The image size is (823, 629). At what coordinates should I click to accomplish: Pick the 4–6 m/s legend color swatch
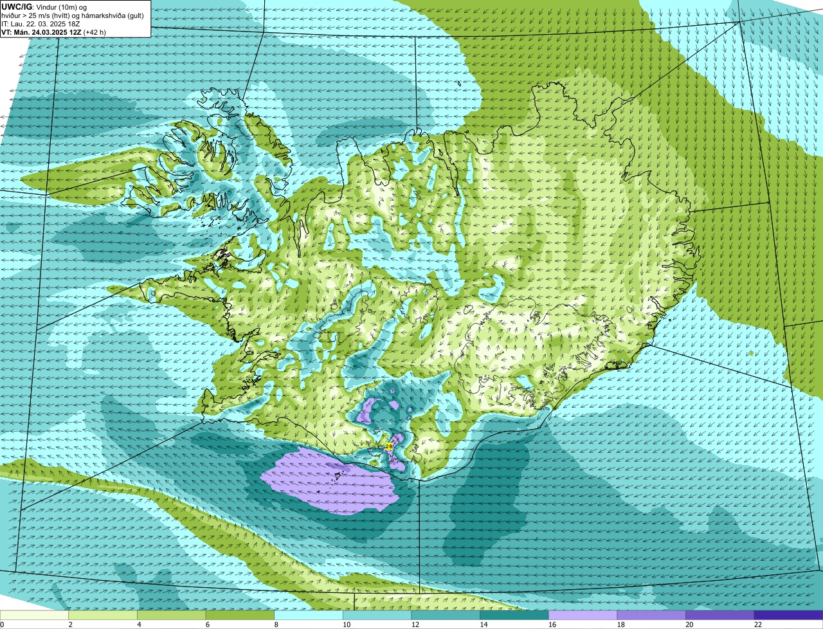(x=171, y=615)
